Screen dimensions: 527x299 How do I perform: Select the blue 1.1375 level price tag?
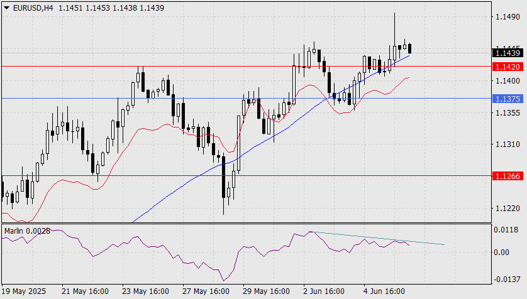click(x=508, y=99)
